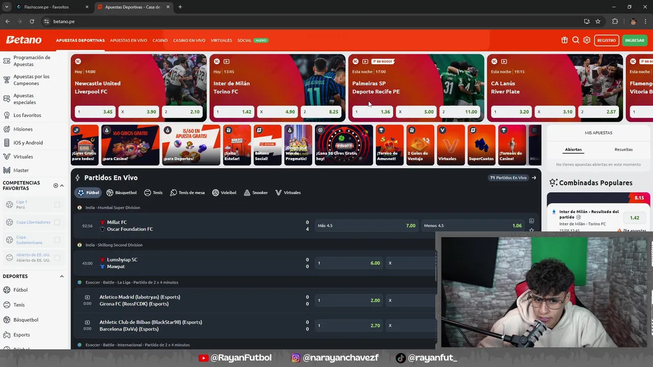Open a new browser tab with plus

(180, 7)
